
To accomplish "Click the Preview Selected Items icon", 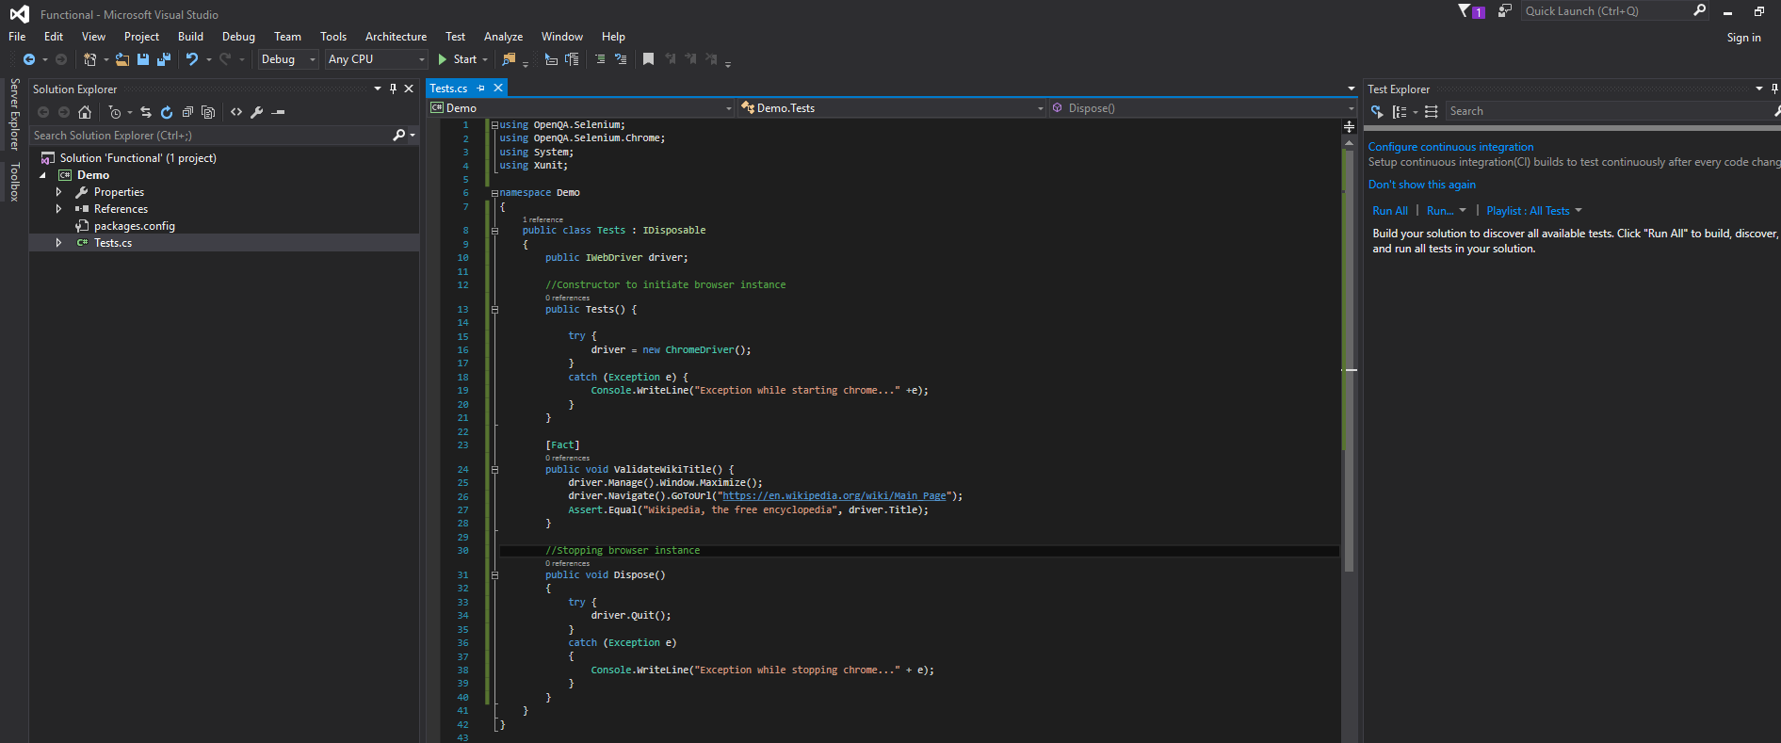I will [278, 112].
